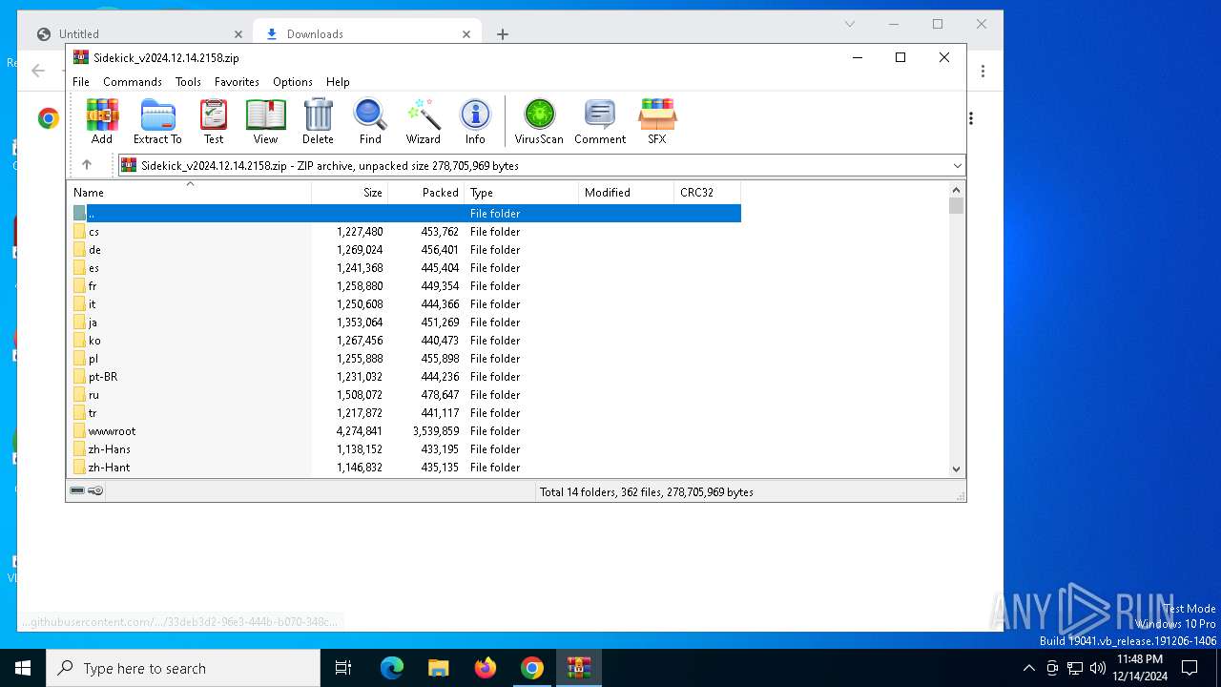Click the Add toolbar icon

pos(102,121)
